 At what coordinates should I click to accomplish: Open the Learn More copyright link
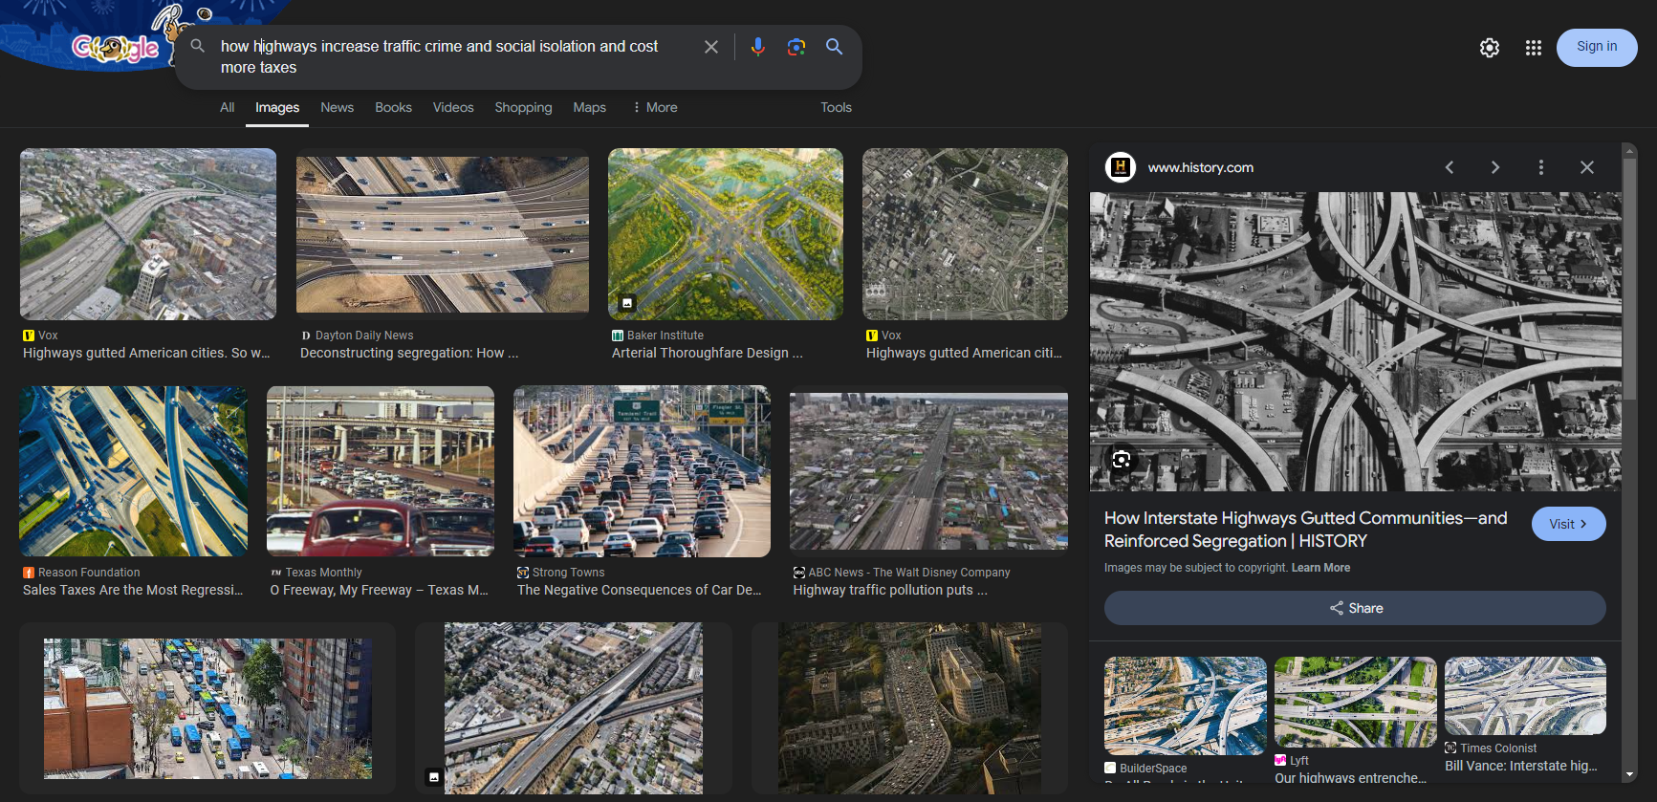1320,568
